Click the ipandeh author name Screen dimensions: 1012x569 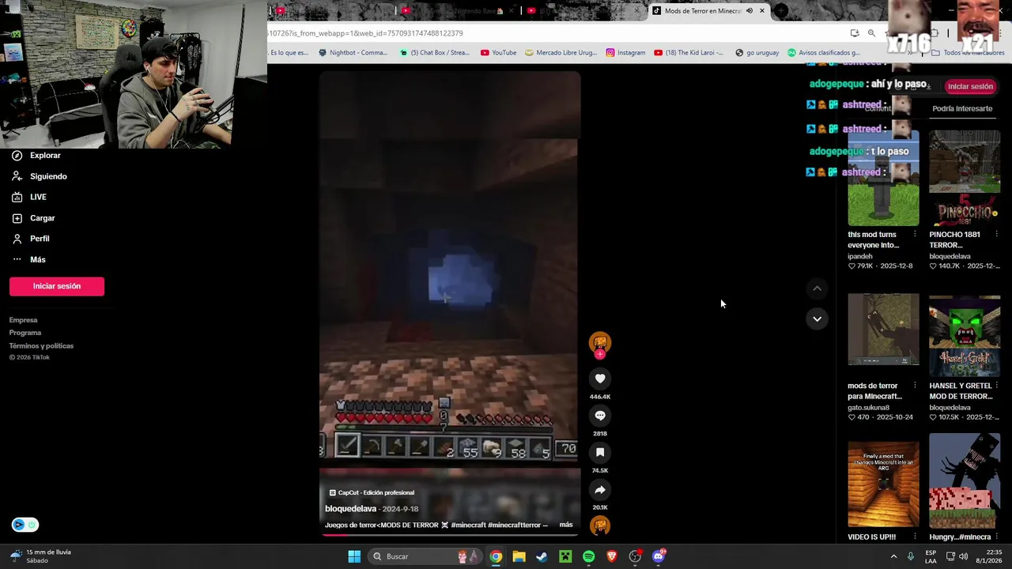point(860,256)
